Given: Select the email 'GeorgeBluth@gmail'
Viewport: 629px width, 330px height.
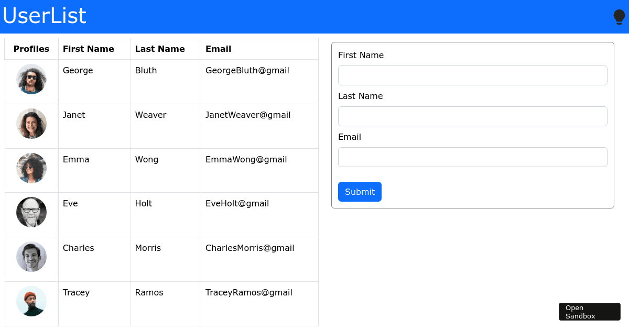Looking at the screenshot, I should (247, 71).
